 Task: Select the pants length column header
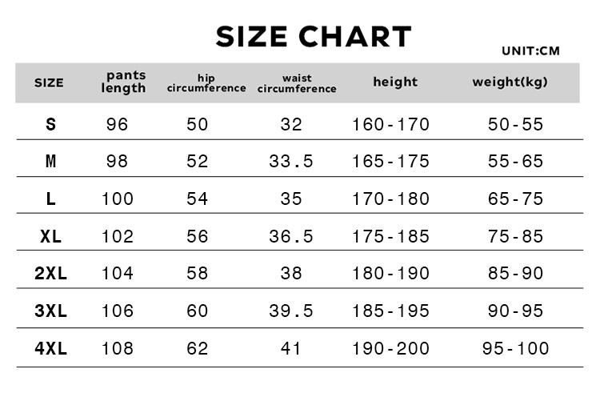(x=123, y=82)
